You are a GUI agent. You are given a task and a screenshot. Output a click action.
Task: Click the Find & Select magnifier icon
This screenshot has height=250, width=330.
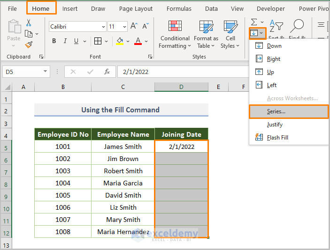pos(297,26)
